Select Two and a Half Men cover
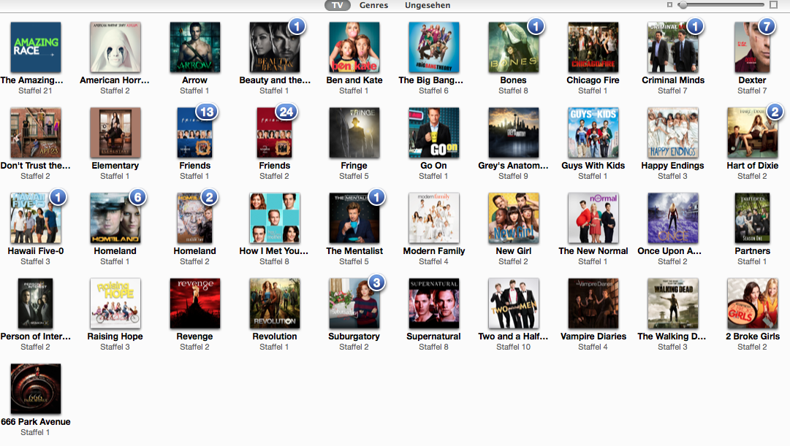 tap(513, 304)
